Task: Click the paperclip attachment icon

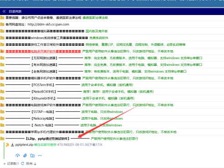Action: [25, 155]
